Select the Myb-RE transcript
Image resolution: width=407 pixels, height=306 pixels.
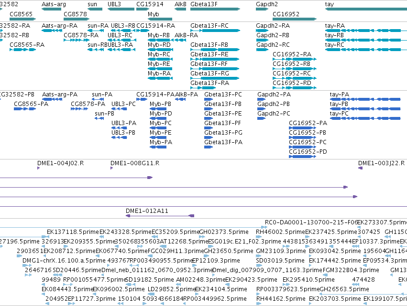point(160,69)
